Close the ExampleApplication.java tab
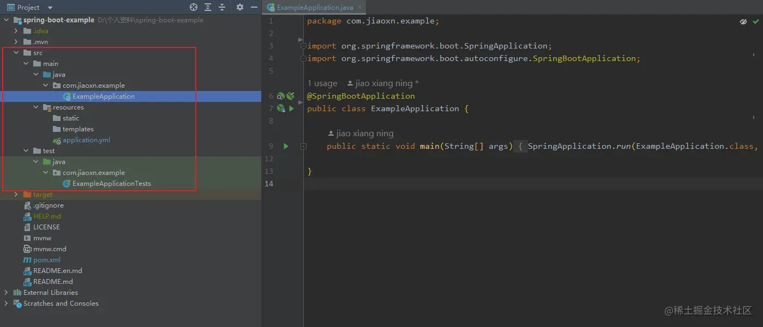 click(360, 8)
